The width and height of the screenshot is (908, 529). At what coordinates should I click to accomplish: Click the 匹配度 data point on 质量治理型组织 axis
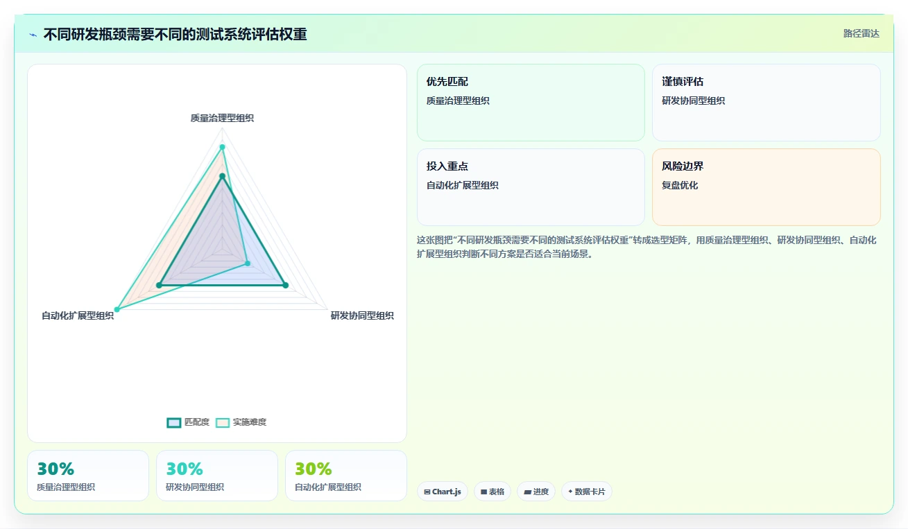click(x=222, y=177)
